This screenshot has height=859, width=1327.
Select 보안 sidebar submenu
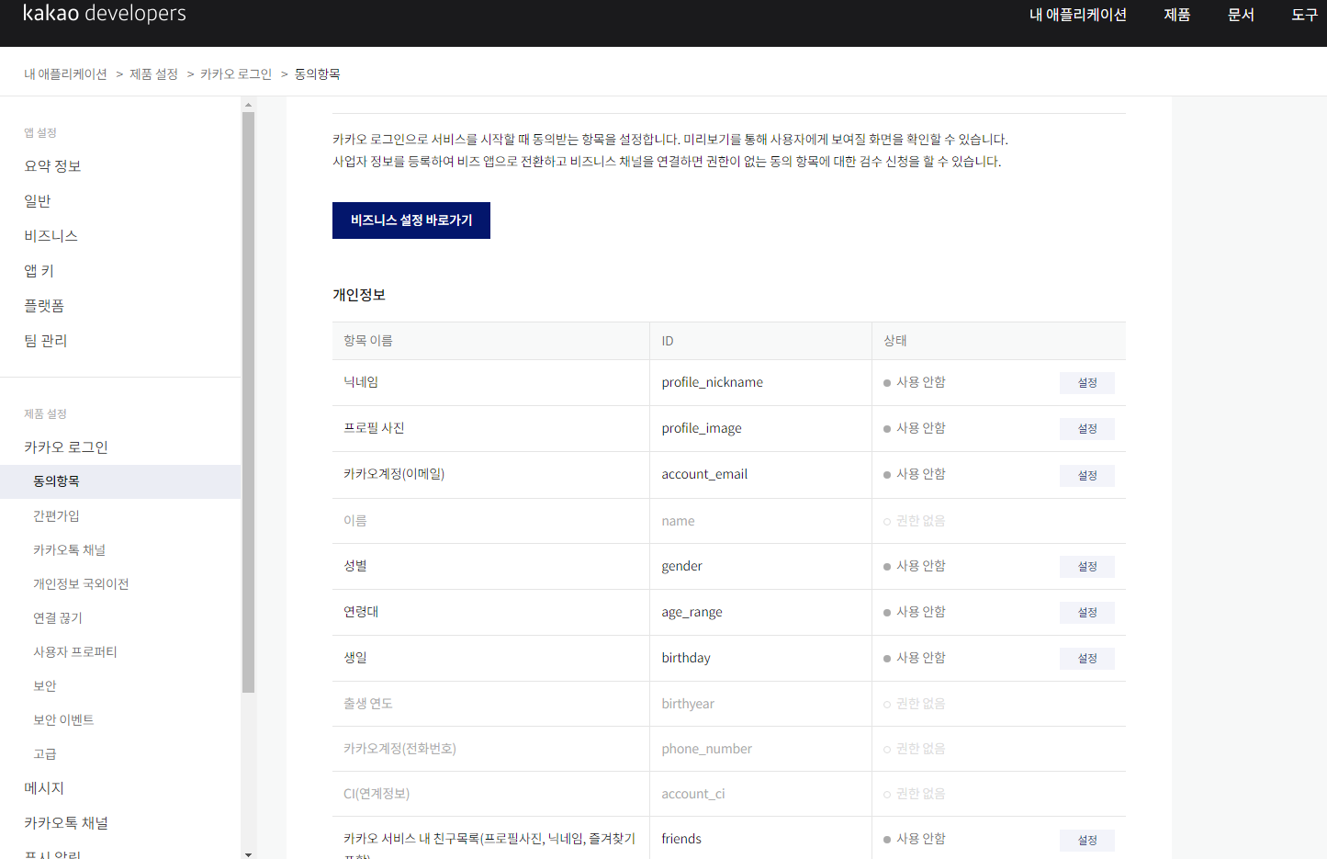pyautogui.click(x=45, y=685)
